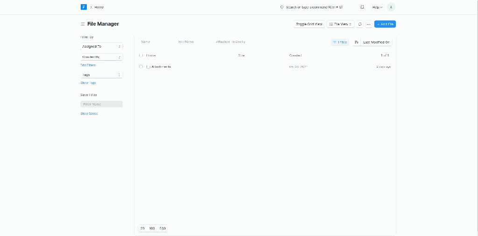The width and height of the screenshot is (478, 236).
Task: Focus the search or command bar
Action: click(x=316, y=7)
